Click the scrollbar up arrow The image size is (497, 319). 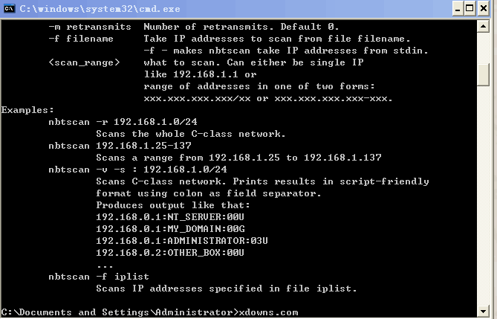[483, 26]
